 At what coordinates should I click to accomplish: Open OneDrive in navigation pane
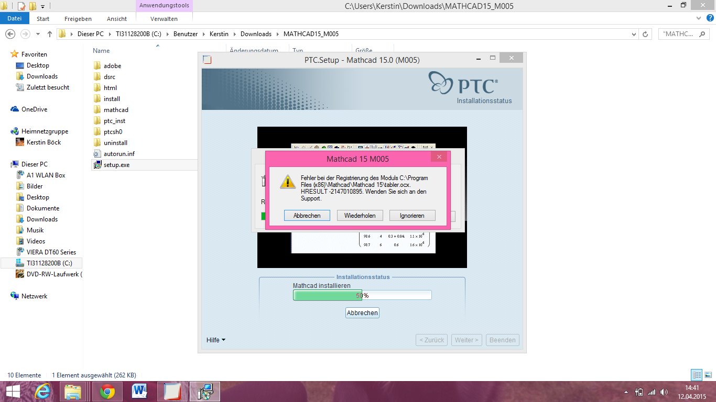pyautogui.click(x=34, y=109)
